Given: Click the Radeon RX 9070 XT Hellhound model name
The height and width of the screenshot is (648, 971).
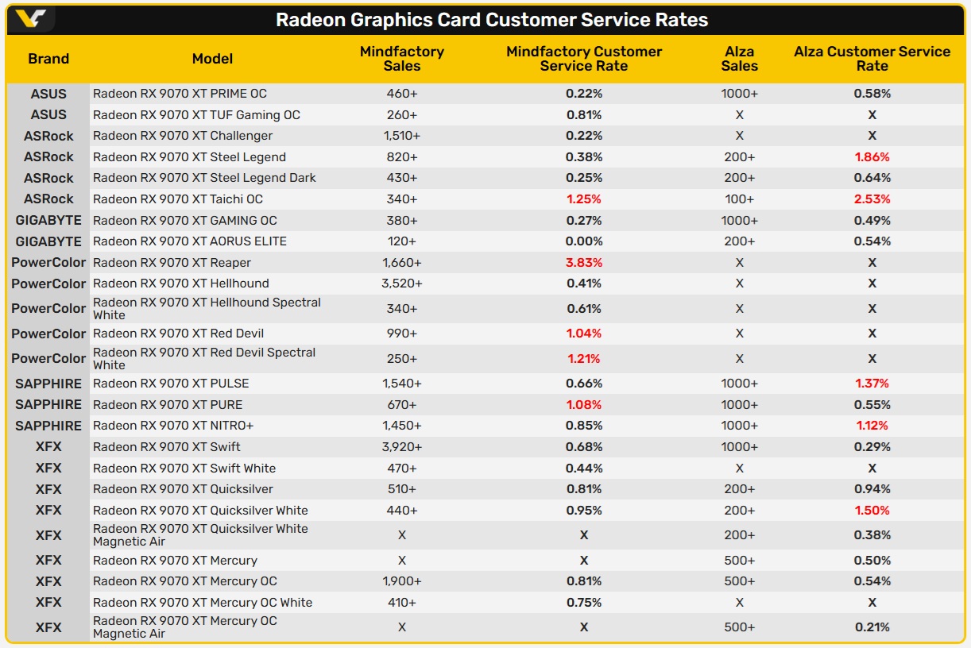Looking at the screenshot, I should pos(181,283).
